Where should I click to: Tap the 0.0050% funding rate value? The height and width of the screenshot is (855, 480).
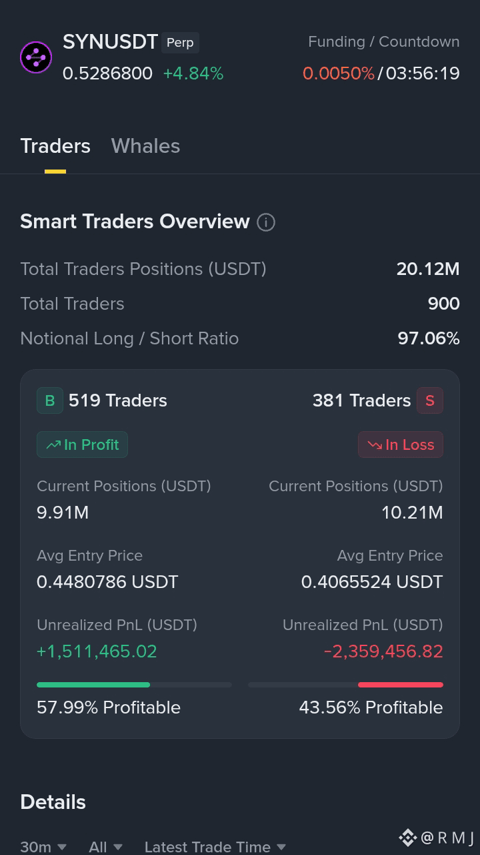click(339, 73)
